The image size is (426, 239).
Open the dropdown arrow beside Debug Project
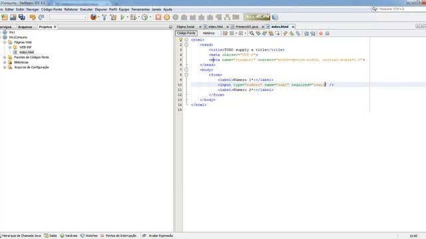[139, 17]
